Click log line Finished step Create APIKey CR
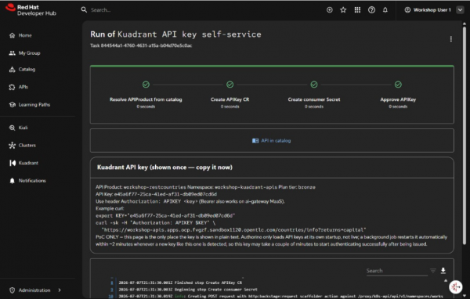 [x=180, y=283]
